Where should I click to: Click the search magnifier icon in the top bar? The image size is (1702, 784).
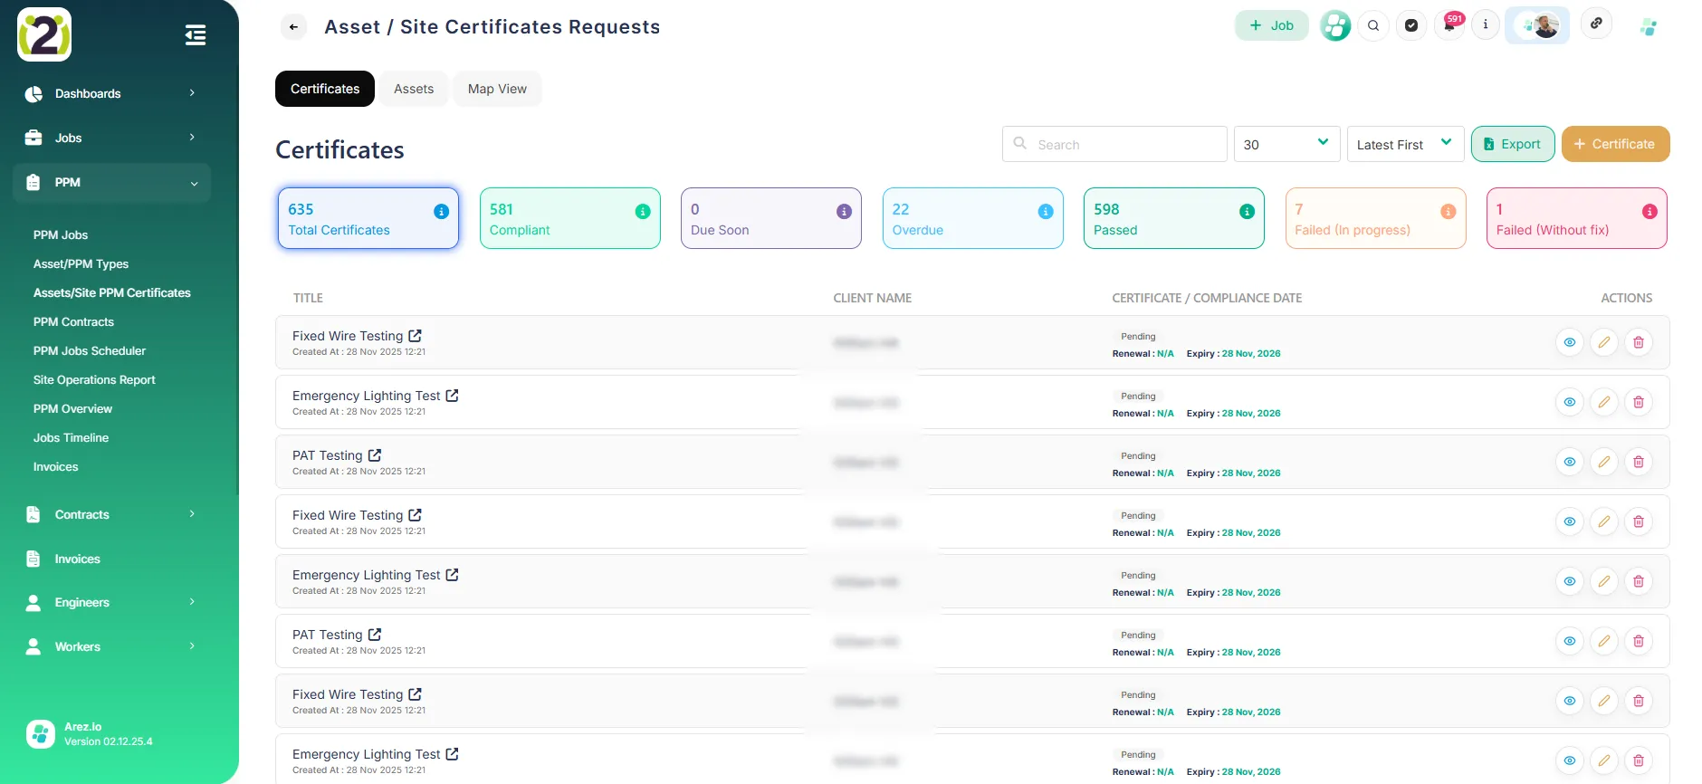pyautogui.click(x=1373, y=25)
